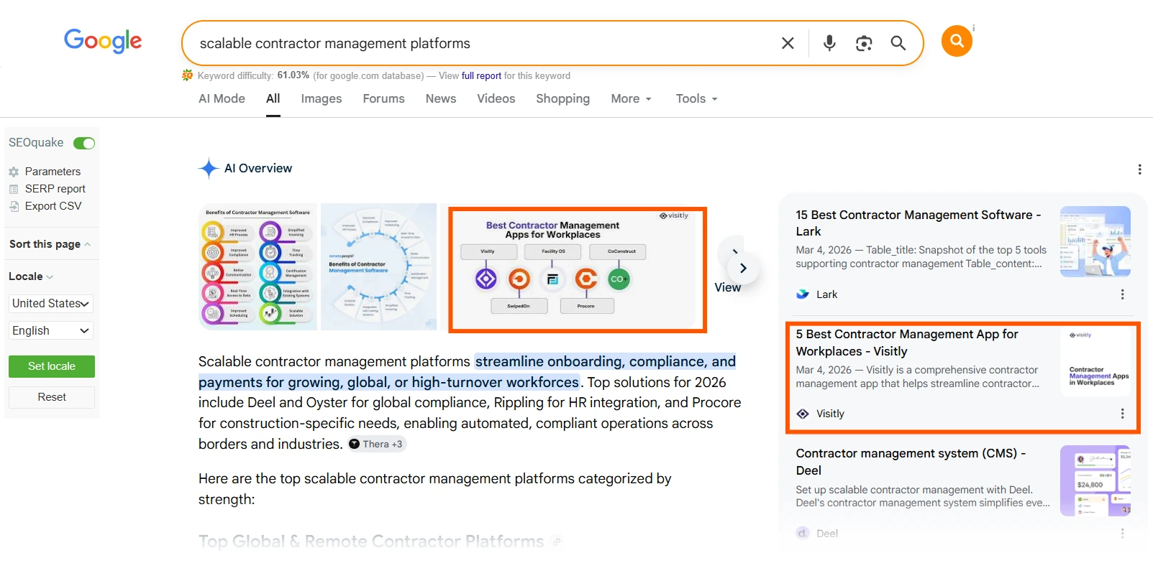Open the English language dropdown
The image size is (1153, 563).
click(51, 331)
